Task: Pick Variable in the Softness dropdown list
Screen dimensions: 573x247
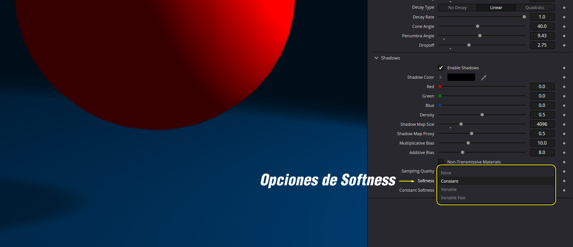Action: pos(448,189)
